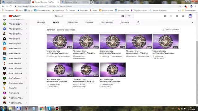Open the notifications bell
The height and width of the screenshot is (111, 198).
(183, 16)
